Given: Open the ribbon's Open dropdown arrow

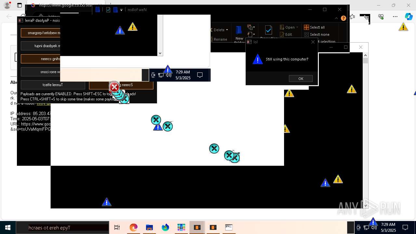Looking at the screenshot, I should (x=297, y=27).
